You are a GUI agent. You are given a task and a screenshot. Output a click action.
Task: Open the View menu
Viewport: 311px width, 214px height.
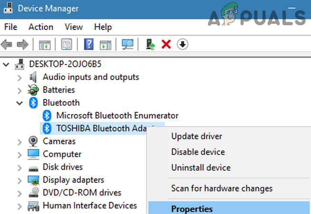[x=74, y=27]
